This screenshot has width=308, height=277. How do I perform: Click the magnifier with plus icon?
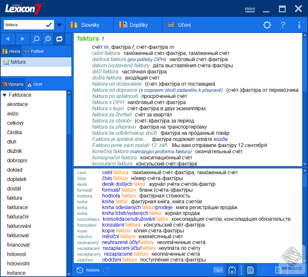point(48,39)
